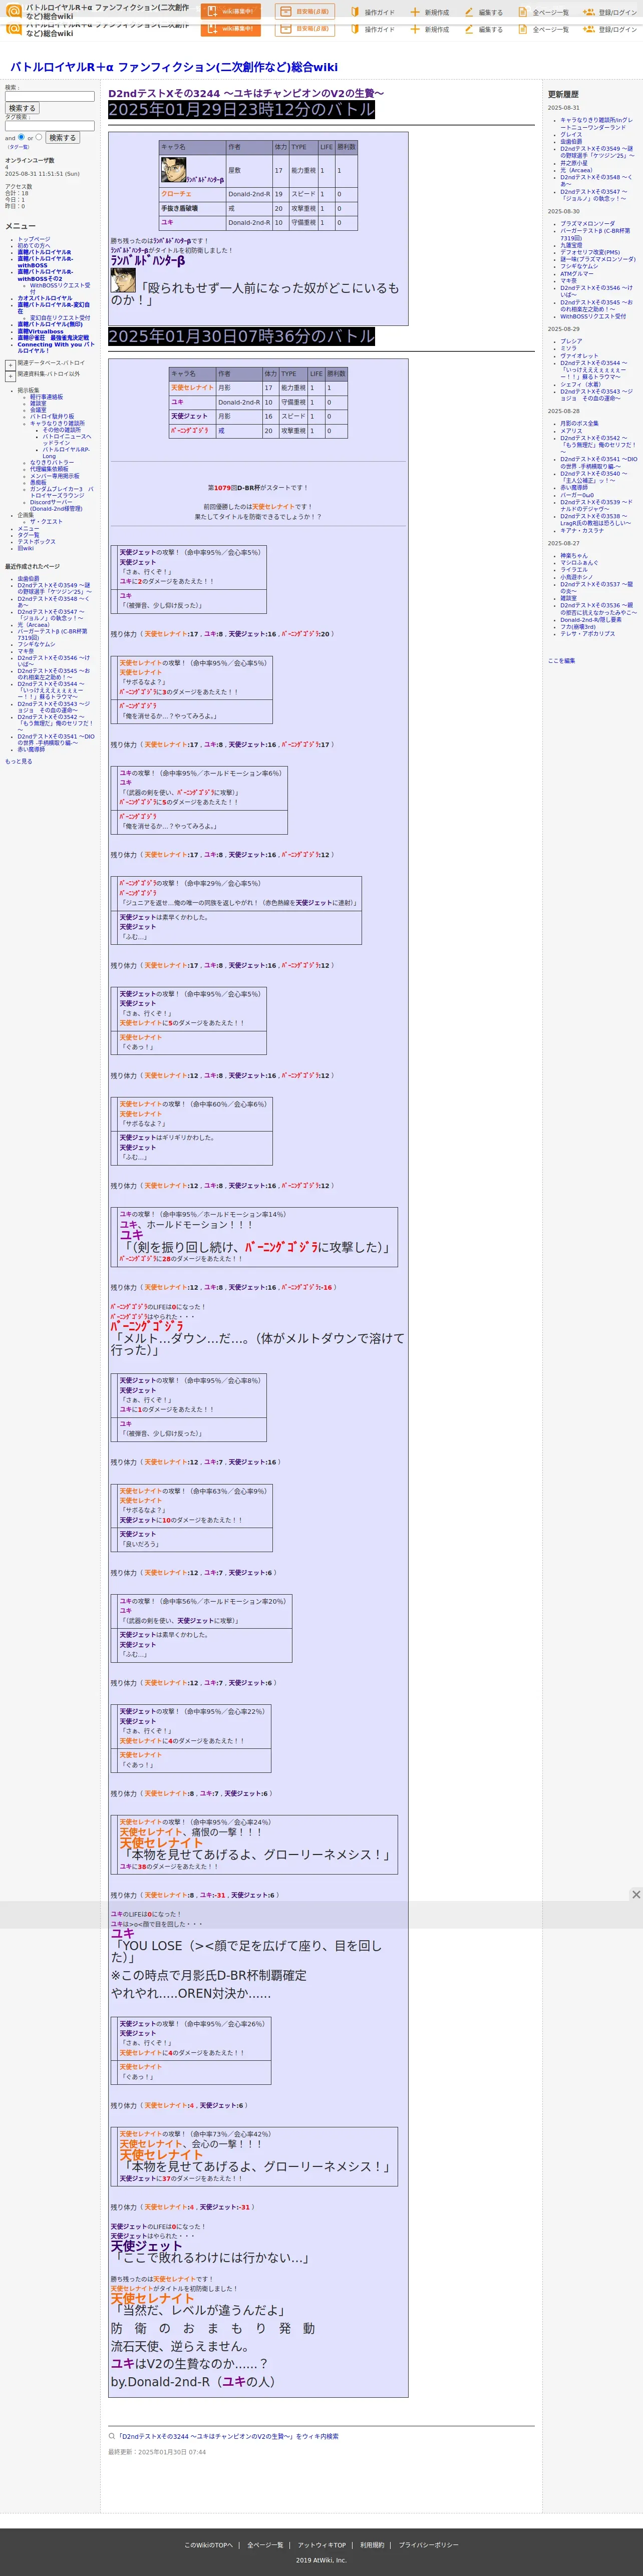Open 軽行事連絡板 under 掲示板集
This screenshot has width=643, height=2576.
click(46, 397)
